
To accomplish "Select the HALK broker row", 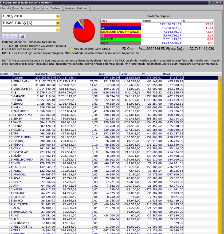I will 109,108.
